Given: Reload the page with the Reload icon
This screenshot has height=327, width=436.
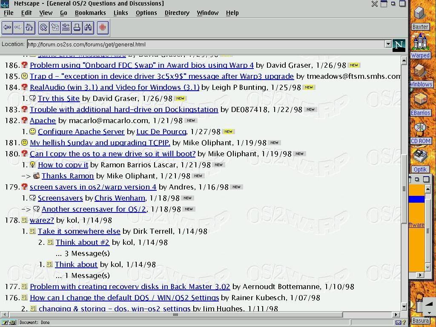Looking at the screenshot, I should pyautogui.click(x=44, y=28).
